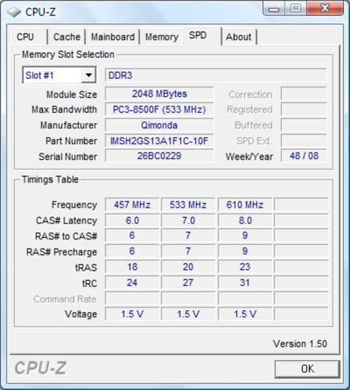Open the memory slot selection combo box
This screenshot has width=350, height=390.
click(59, 75)
